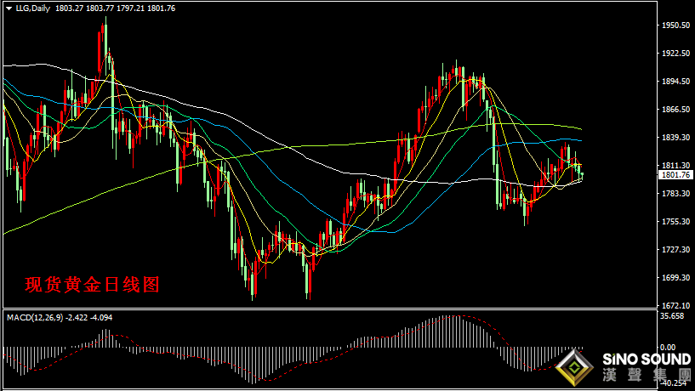The height and width of the screenshot is (391, 695).
Task: Click the MACD signal value -4.094
Action: [101, 318]
